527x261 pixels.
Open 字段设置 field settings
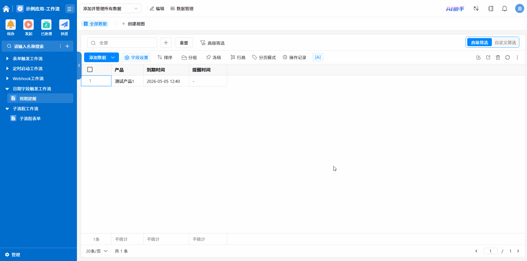coord(136,57)
